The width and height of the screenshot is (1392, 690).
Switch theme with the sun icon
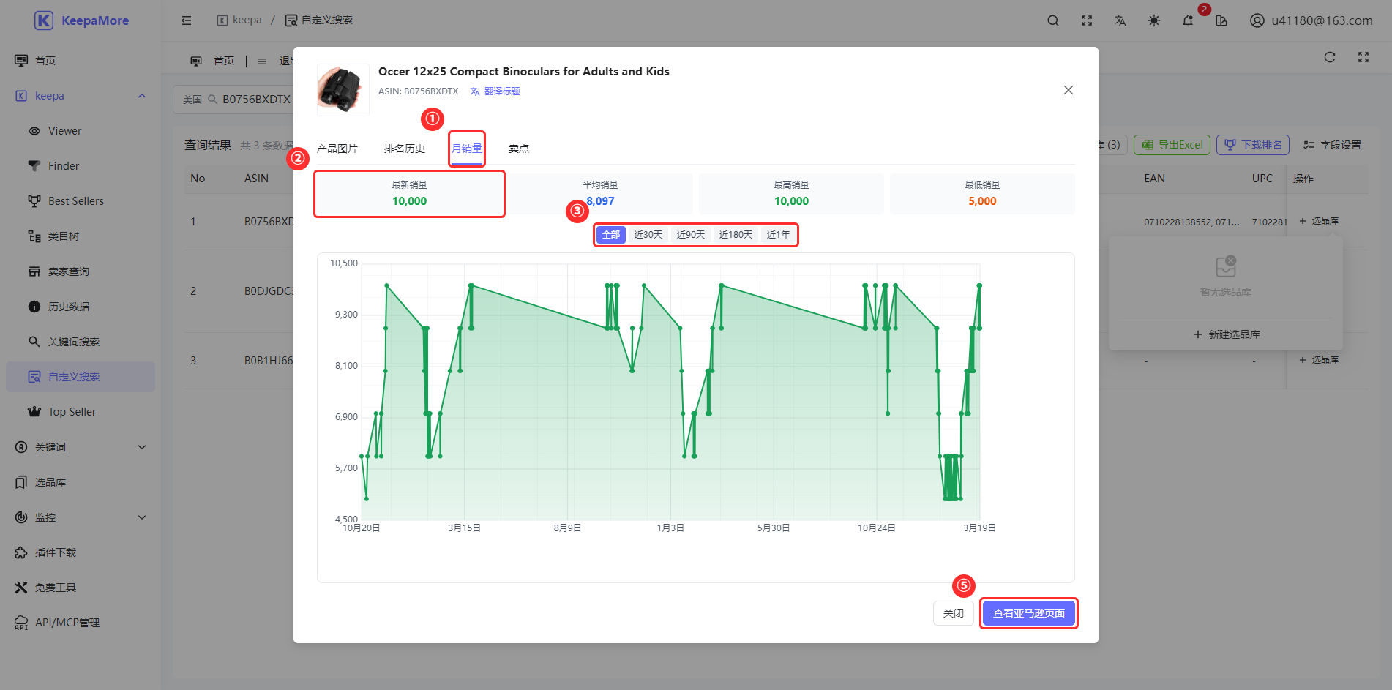click(1154, 20)
